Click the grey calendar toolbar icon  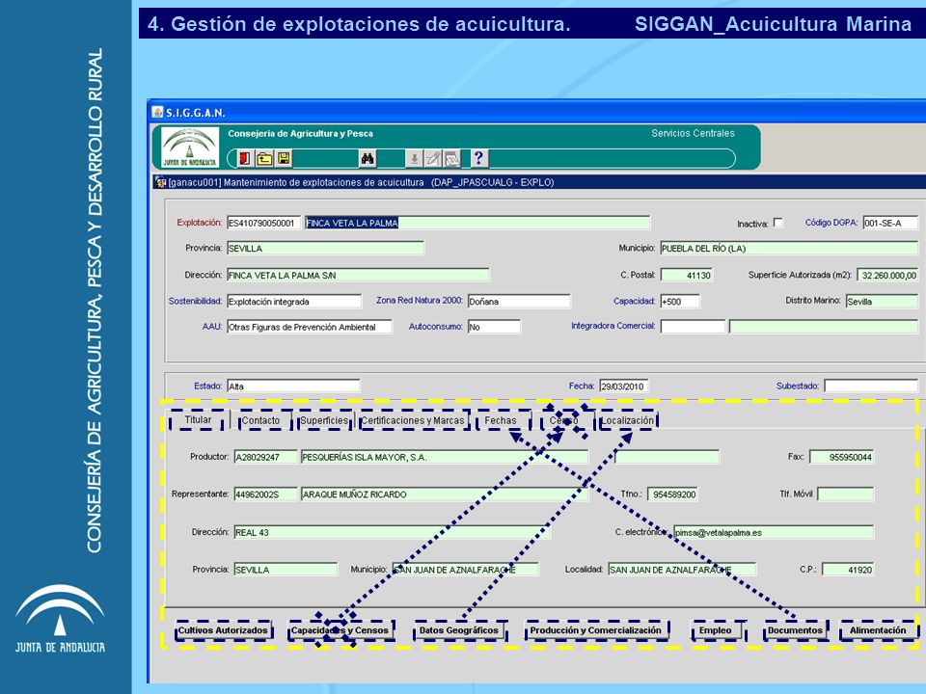[x=452, y=158]
